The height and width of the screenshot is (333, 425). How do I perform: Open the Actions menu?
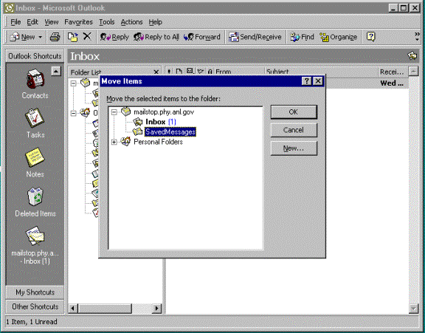tap(131, 22)
